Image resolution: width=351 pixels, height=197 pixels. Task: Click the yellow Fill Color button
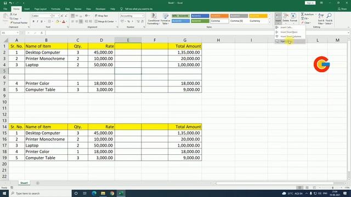point(57,21)
